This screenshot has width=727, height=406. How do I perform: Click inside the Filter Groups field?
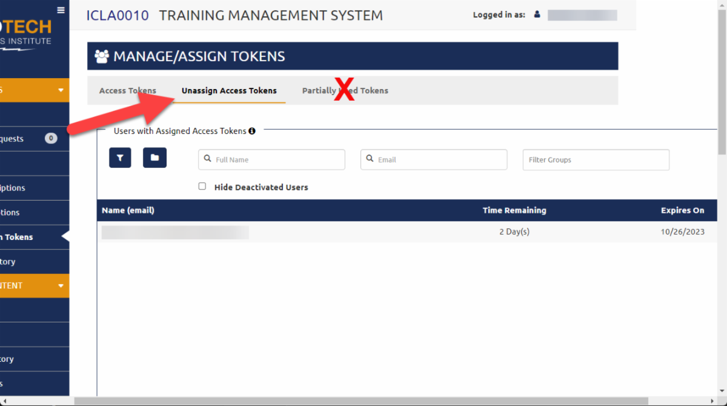click(x=596, y=159)
